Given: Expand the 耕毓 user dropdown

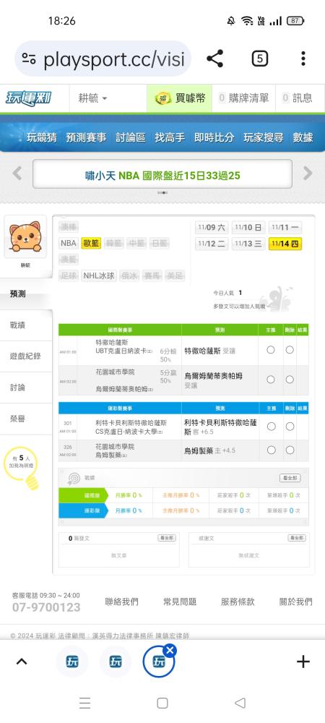Looking at the screenshot, I should (92, 98).
